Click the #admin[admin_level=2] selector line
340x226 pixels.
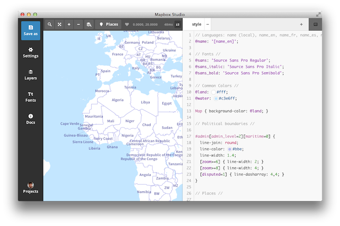click(235, 136)
